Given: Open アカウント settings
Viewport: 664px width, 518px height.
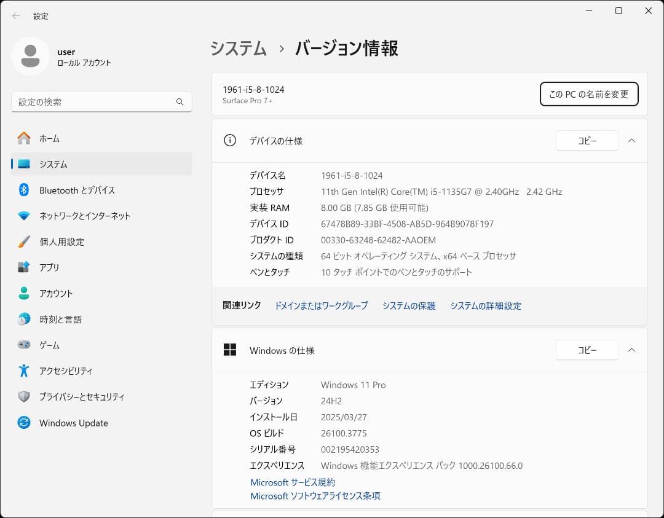Looking at the screenshot, I should 55,293.
